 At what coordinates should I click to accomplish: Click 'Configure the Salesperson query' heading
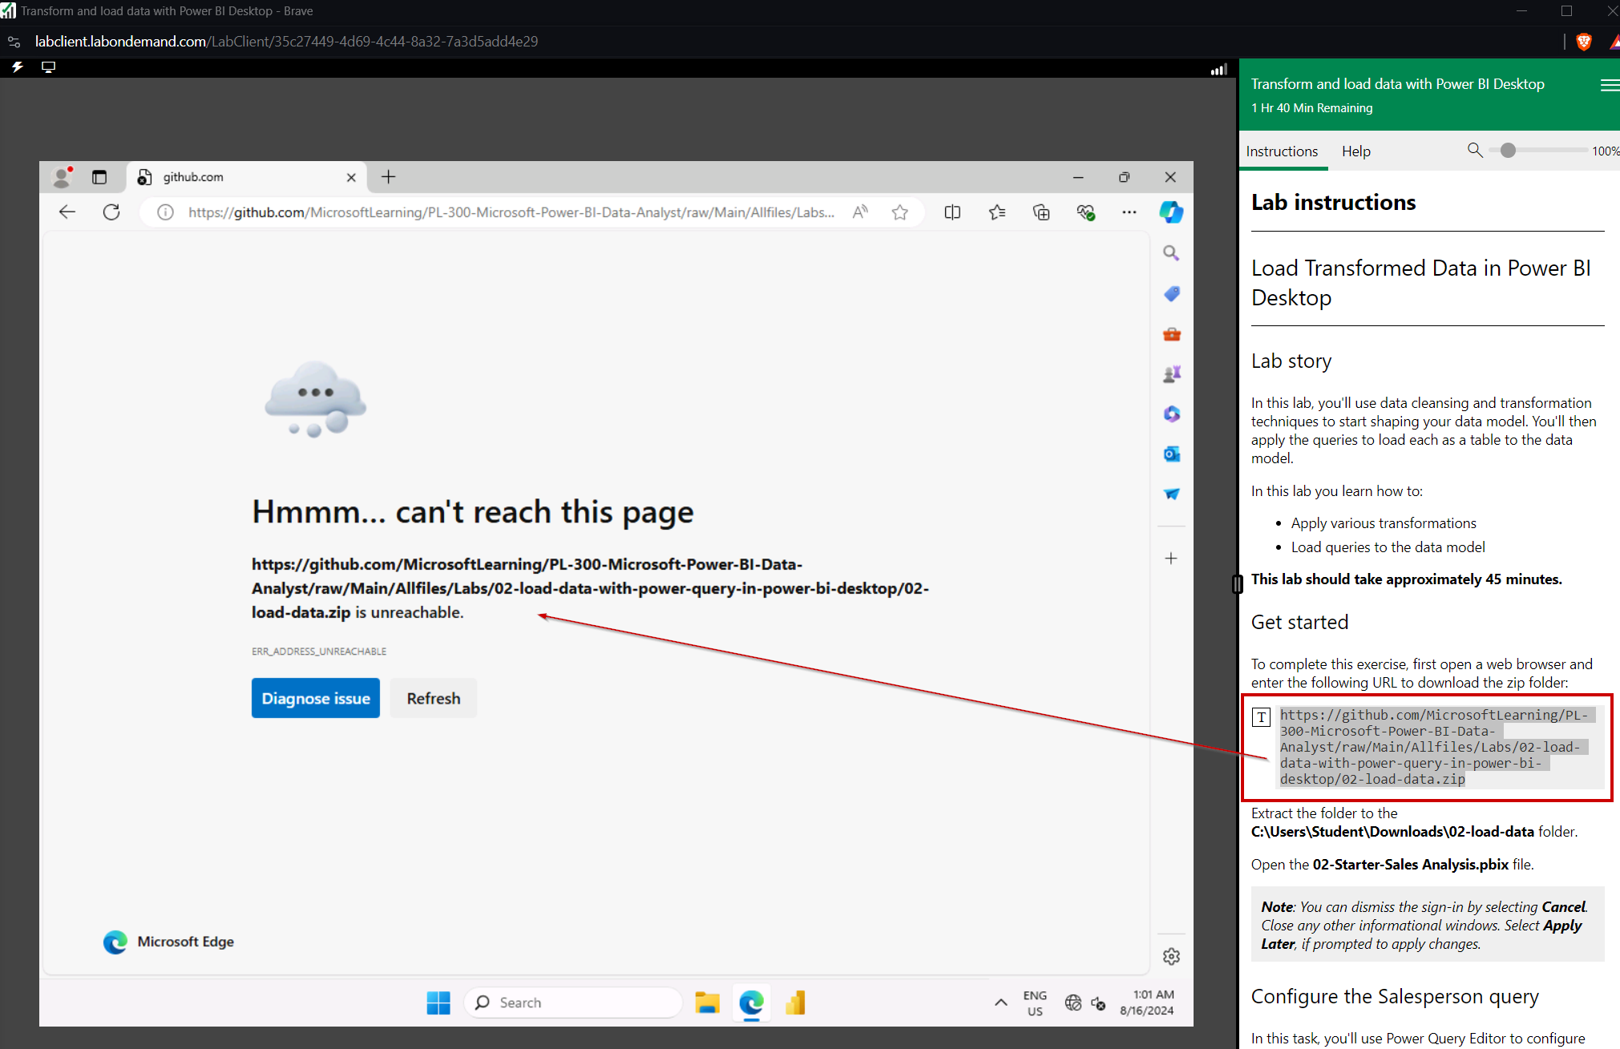point(1395,996)
